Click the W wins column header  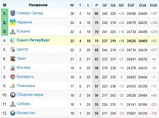point(72,5)
